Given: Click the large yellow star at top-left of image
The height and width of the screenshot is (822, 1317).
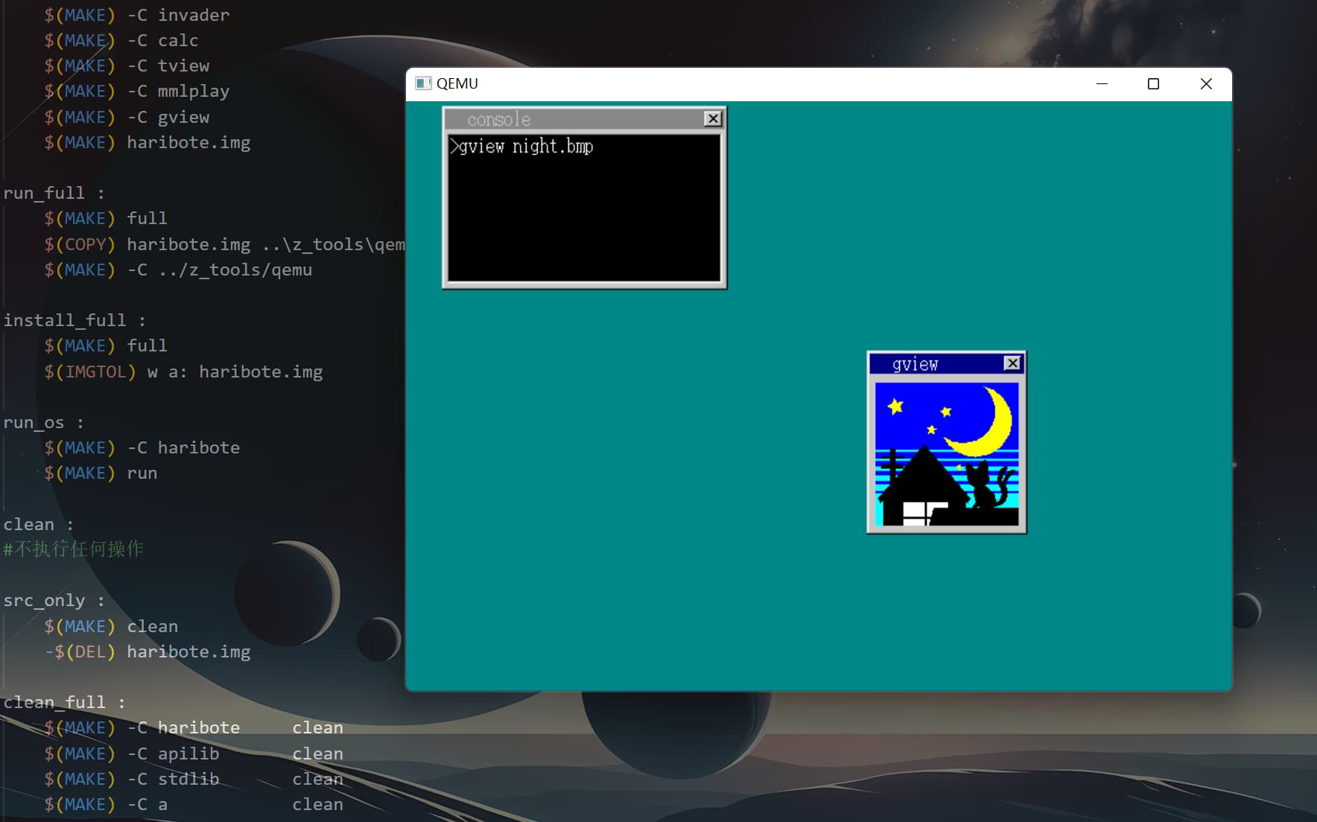Looking at the screenshot, I should coord(895,407).
